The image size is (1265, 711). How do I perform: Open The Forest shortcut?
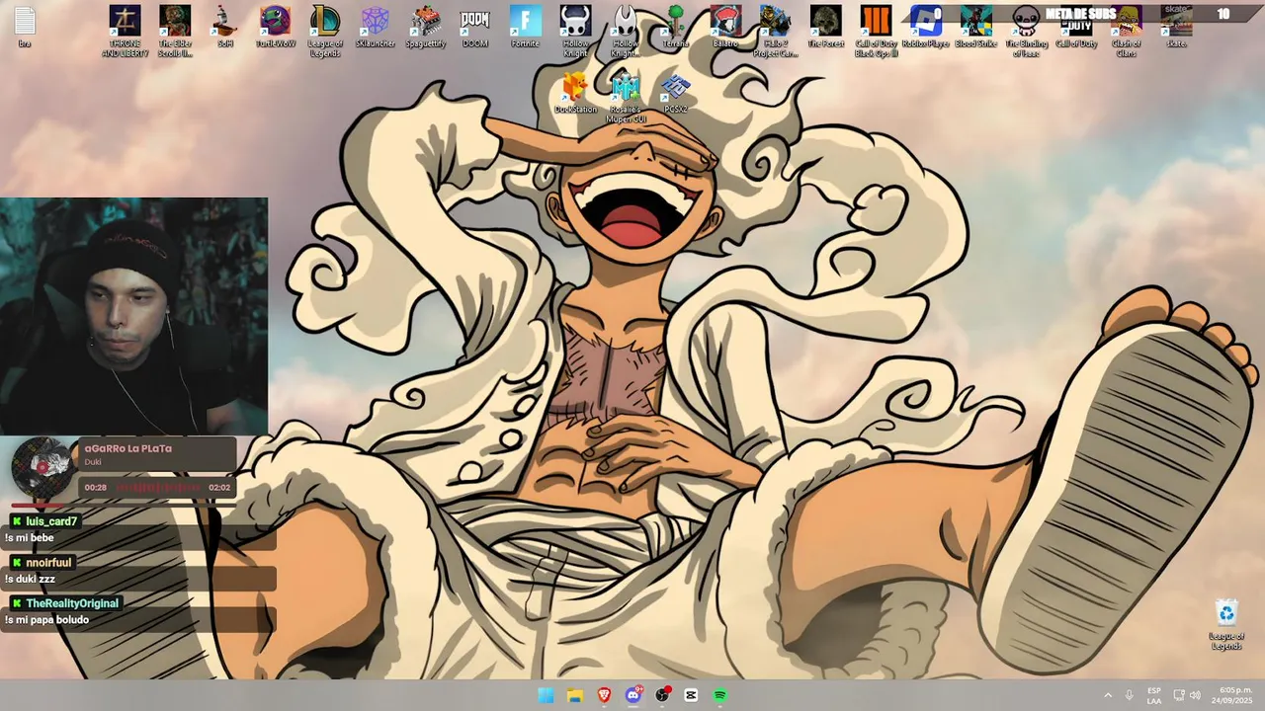tap(826, 27)
